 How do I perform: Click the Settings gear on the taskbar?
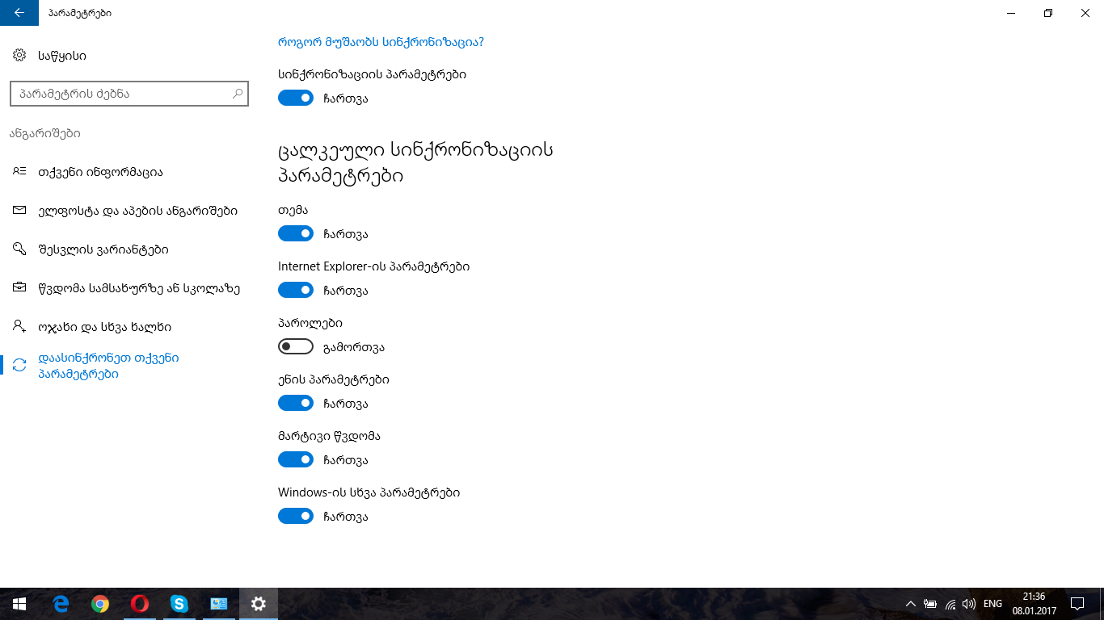click(x=259, y=604)
